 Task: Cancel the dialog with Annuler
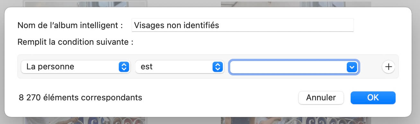(x=321, y=97)
